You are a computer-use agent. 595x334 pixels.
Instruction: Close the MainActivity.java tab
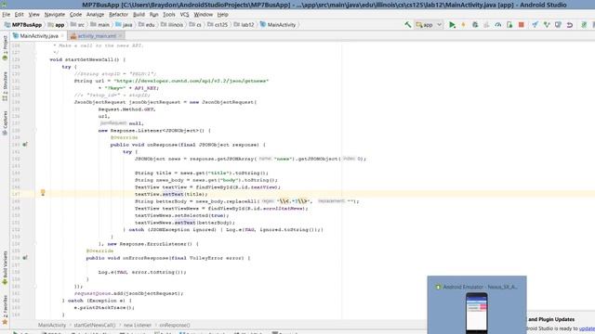[x=62, y=35]
